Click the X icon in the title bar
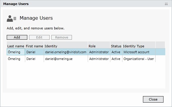The image size is (172, 107). coord(166,4)
